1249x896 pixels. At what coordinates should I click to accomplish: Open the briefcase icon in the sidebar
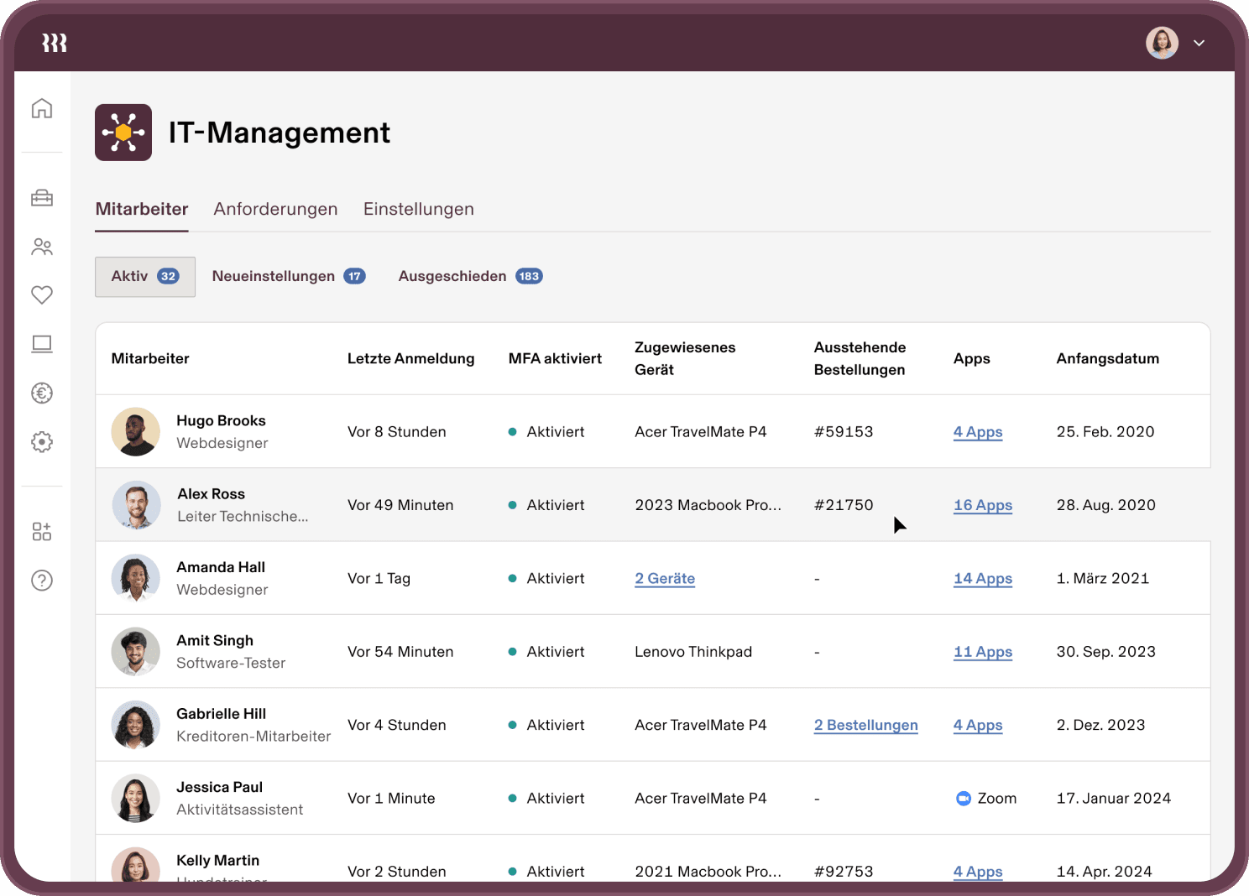pyautogui.click(x=42, y=198)
